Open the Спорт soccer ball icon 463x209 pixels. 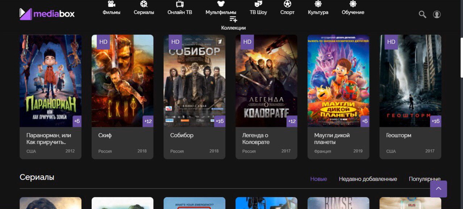tap(287, 4)
